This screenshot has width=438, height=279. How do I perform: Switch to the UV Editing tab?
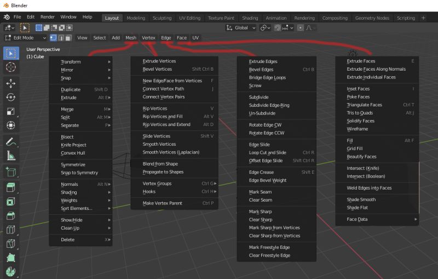pos(189,18)
